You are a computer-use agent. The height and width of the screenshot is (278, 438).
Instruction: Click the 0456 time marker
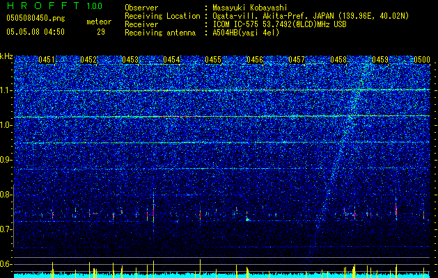(x=255, y=60)
